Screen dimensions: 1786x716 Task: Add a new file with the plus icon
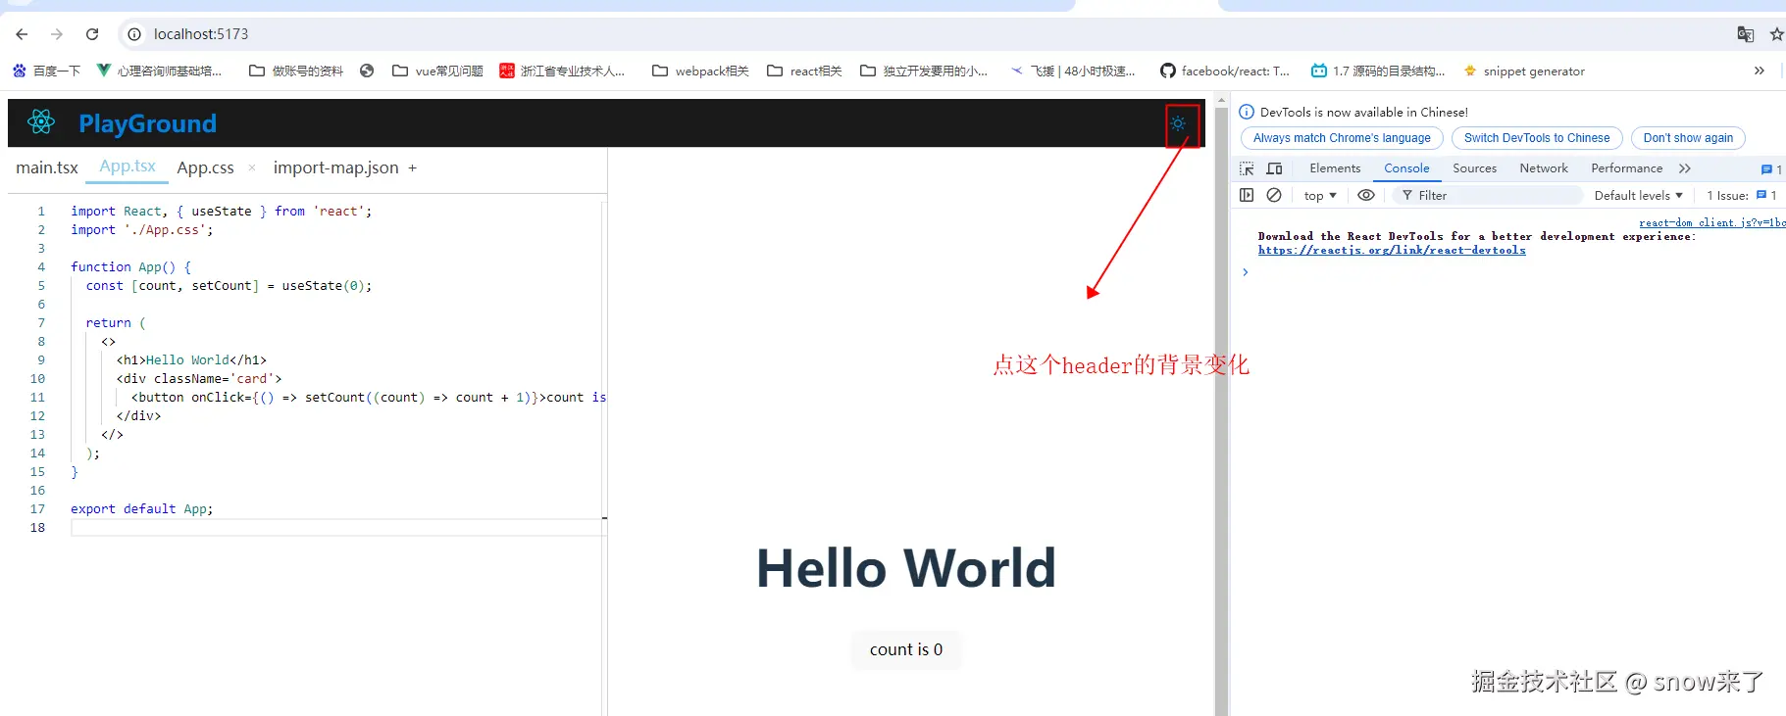coord(413,167)
